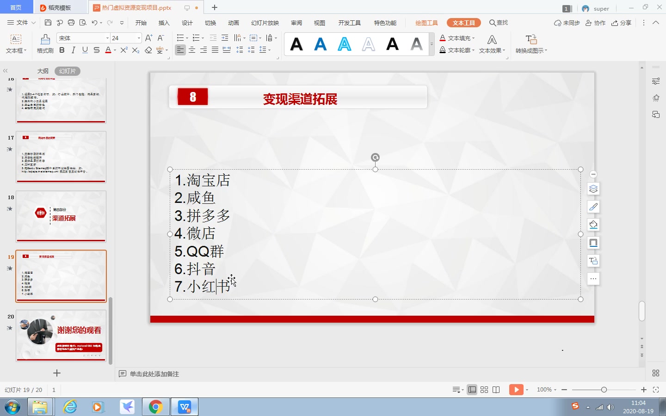
Task: Expand the numbered list dropdown
Action: [x=203, y=38]
